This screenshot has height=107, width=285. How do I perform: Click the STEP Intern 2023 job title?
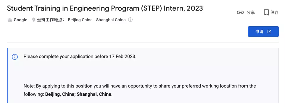pos(105,8)
